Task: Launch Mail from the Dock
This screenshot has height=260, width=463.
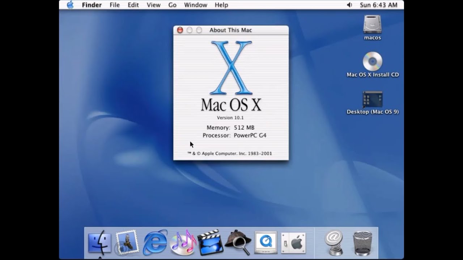Action: 127,242
